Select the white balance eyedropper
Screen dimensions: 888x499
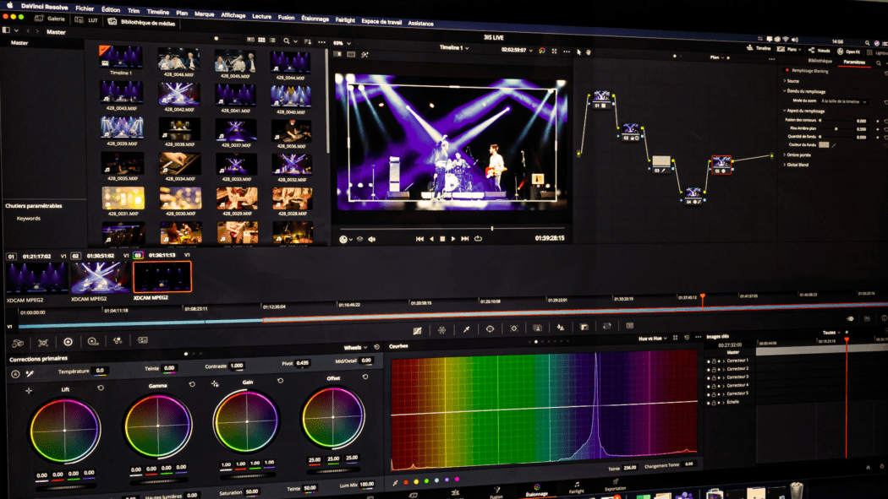(x=30, y=373)
